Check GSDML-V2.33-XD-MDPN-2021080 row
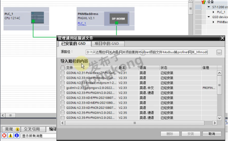The image size is (228, 141). tap(63, 103)
